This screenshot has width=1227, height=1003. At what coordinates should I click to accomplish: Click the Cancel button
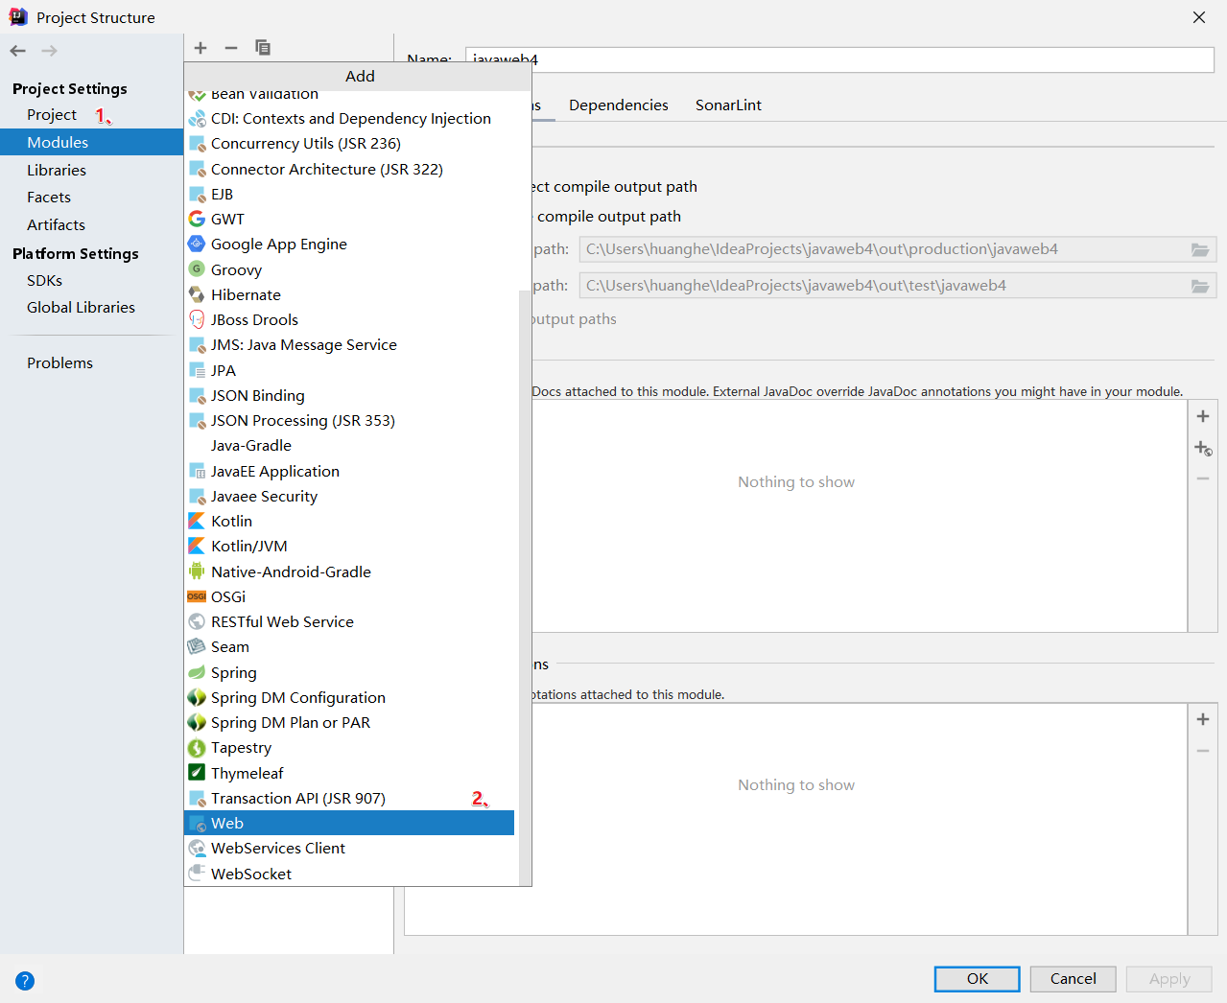click(1073, 978)
